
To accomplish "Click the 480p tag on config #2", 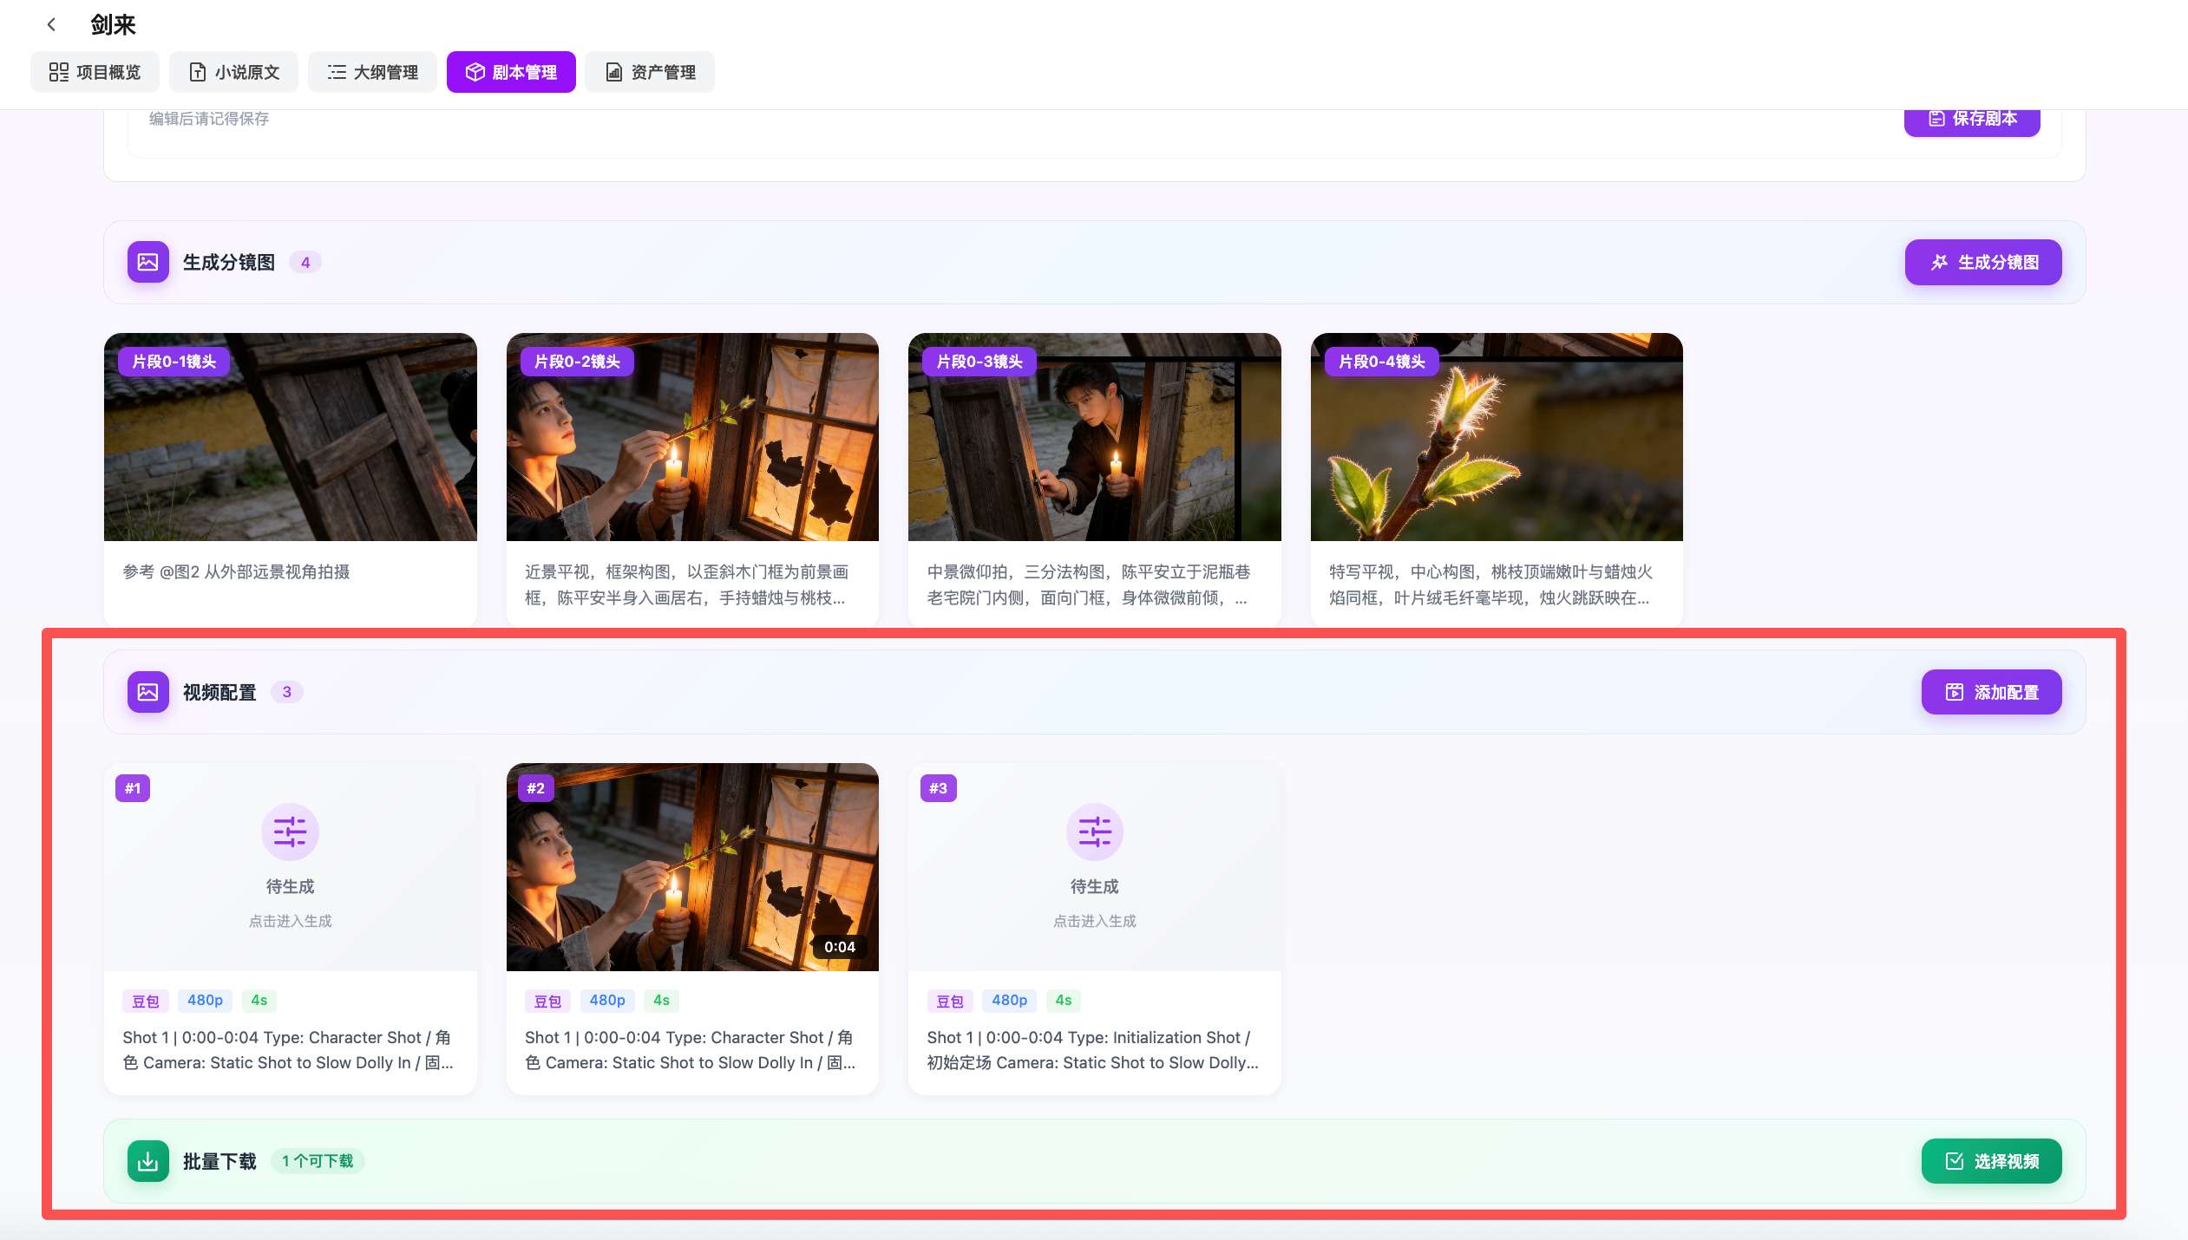I will pos(607,1001).
